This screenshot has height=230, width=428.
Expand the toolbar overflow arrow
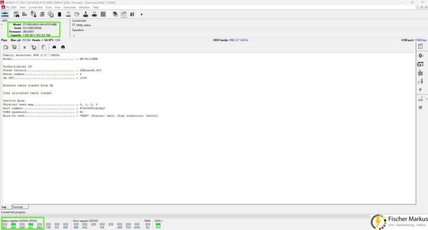pos(141,14)
